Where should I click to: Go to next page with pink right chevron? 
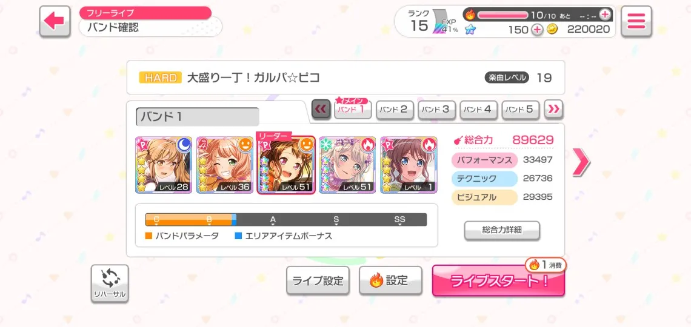click(581, 162)
